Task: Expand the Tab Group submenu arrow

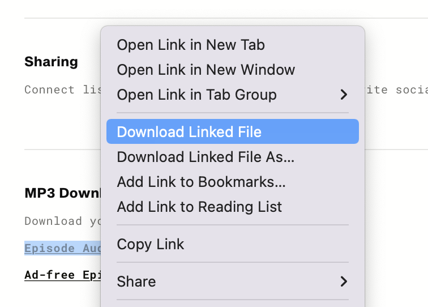Action: point(344,95)
